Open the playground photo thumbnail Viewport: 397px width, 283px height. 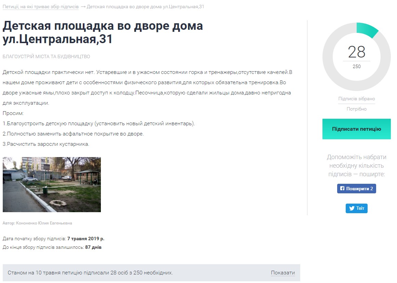pyautogui.click(x=52, y=184)
